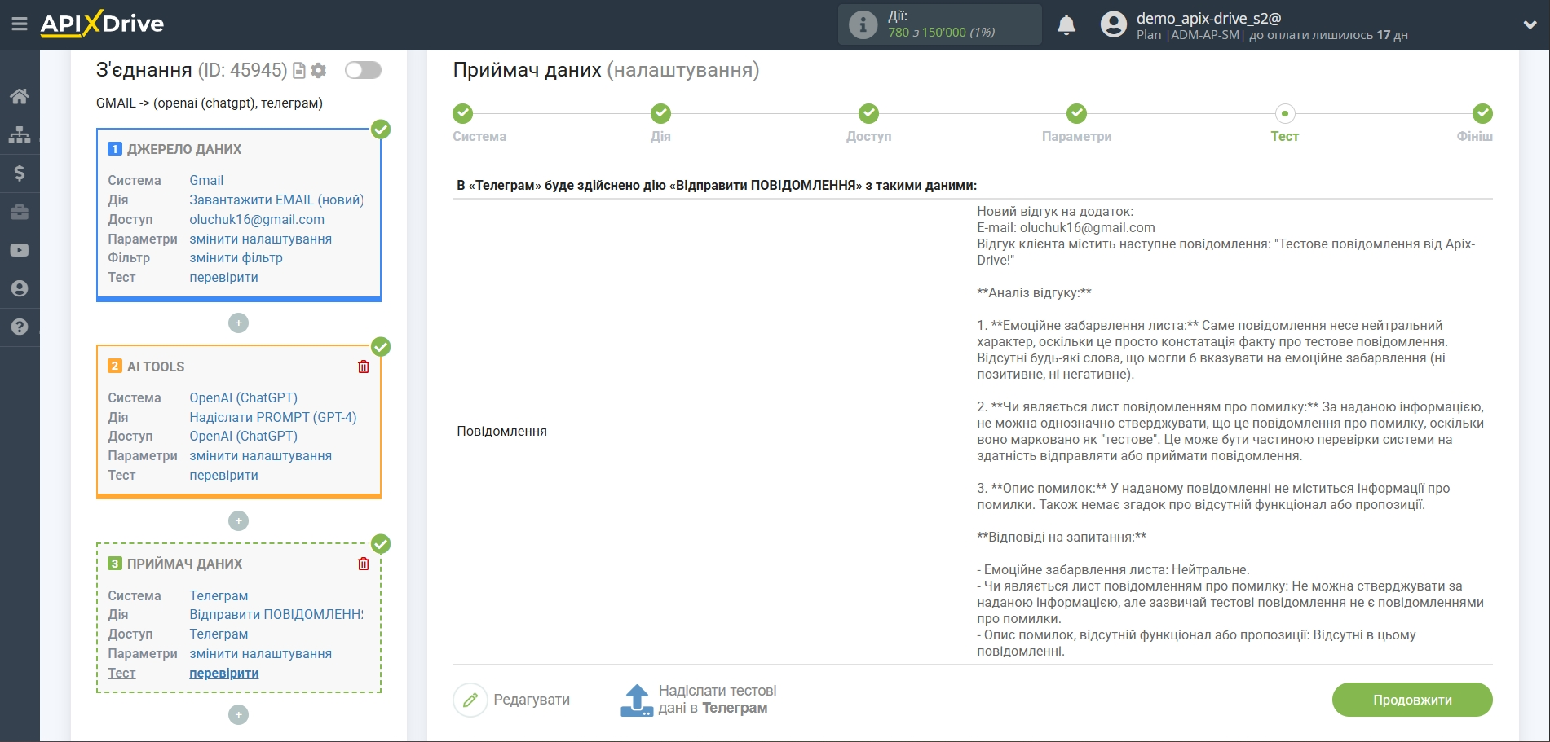The width and height of the screenshot is (1550, 742).
Task: Delete the ПРИЙМАЧ ДАНИХ block
Action: pyautogui.click(x=364, y=564)
